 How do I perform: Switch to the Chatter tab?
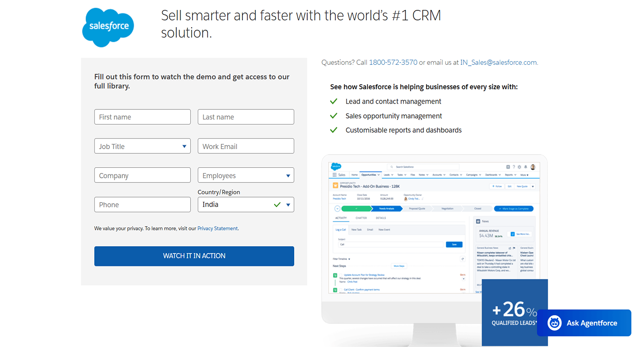361,218
